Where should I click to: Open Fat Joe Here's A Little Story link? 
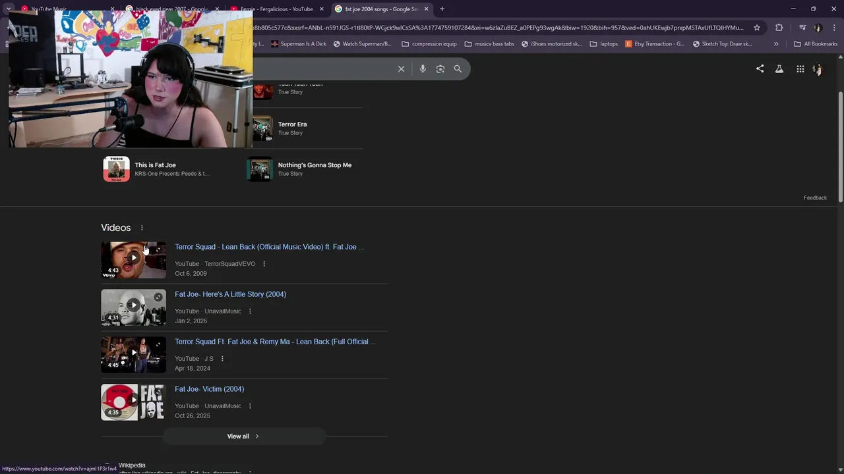[230, 294]
